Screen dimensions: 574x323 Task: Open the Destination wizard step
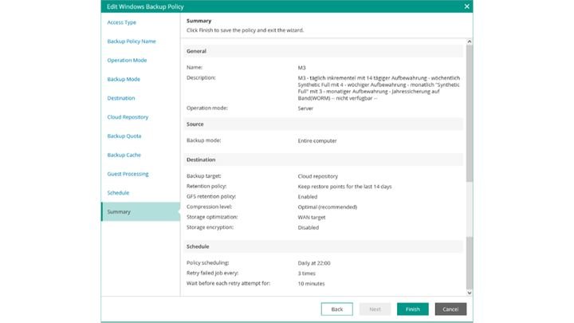[x=121, y=98]
